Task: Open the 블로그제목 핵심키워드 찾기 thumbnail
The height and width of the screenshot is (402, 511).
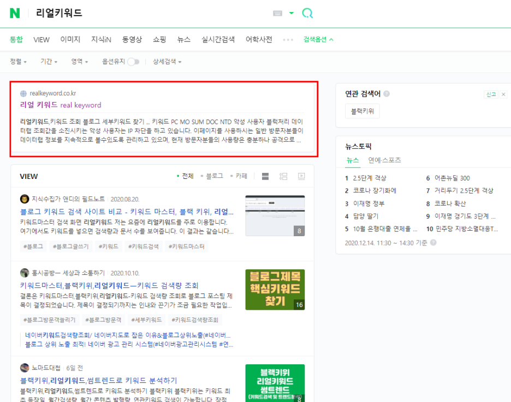Action: point(275,290)
